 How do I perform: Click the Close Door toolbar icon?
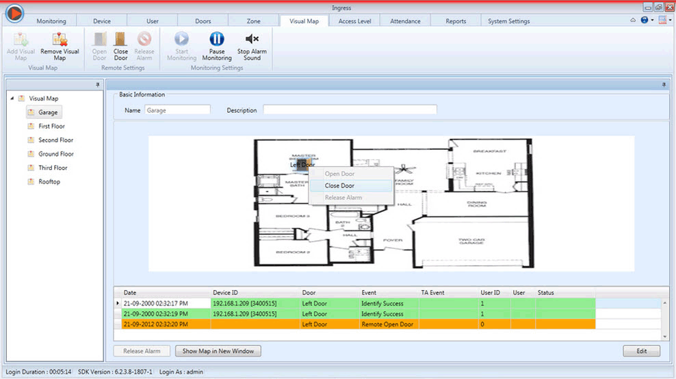(120, 40)
